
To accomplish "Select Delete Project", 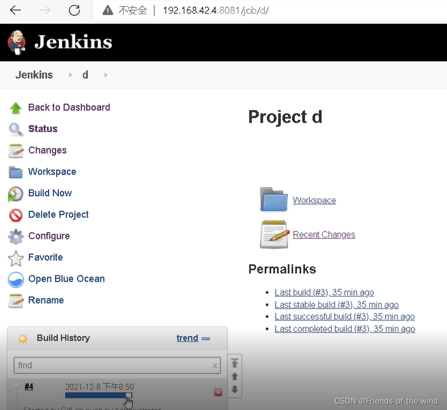I will [58, 214].
